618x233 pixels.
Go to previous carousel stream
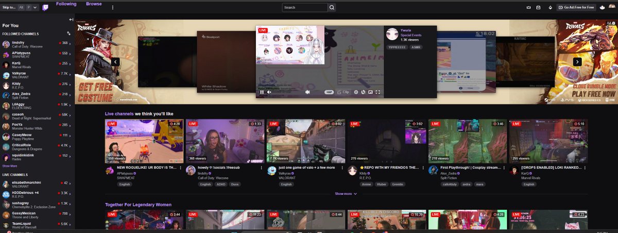click(x=115, y=61)
